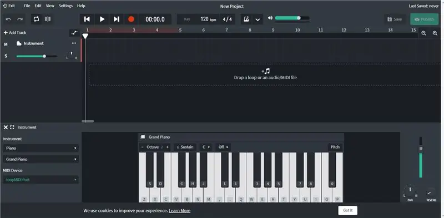Open the Off scale mode dropdown
Screen dimensions: 444x218
pyautogui.click(x=223, y=147)
